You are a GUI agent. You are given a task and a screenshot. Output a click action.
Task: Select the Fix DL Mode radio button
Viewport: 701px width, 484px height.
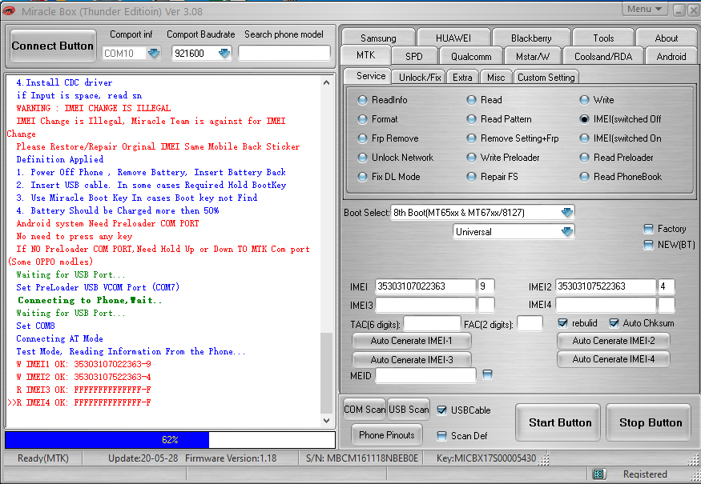(362, 177)
